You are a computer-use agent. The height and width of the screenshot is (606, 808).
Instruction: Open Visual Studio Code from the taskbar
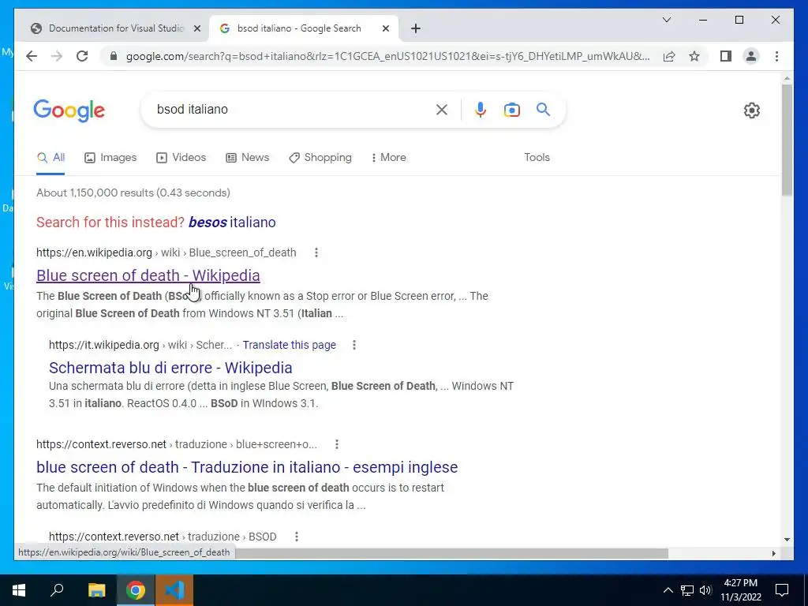174,590
